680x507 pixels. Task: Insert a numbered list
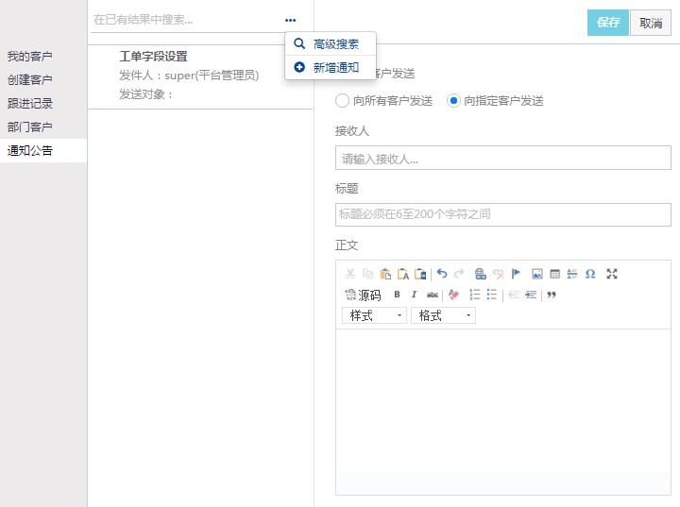(x=475, y=295)
